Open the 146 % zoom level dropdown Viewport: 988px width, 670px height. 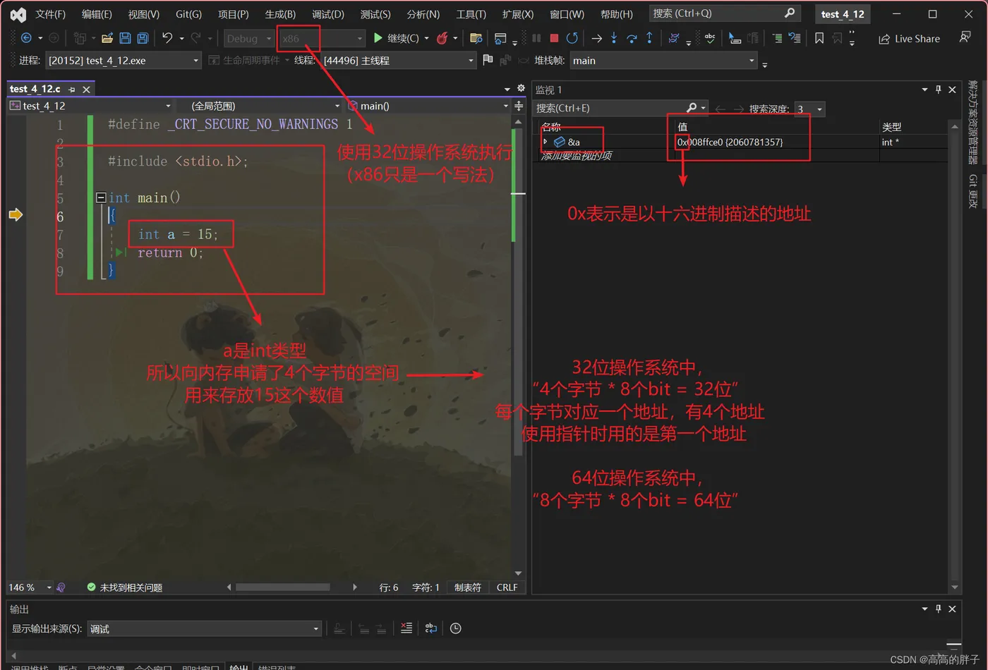click(x=30, y=587)
